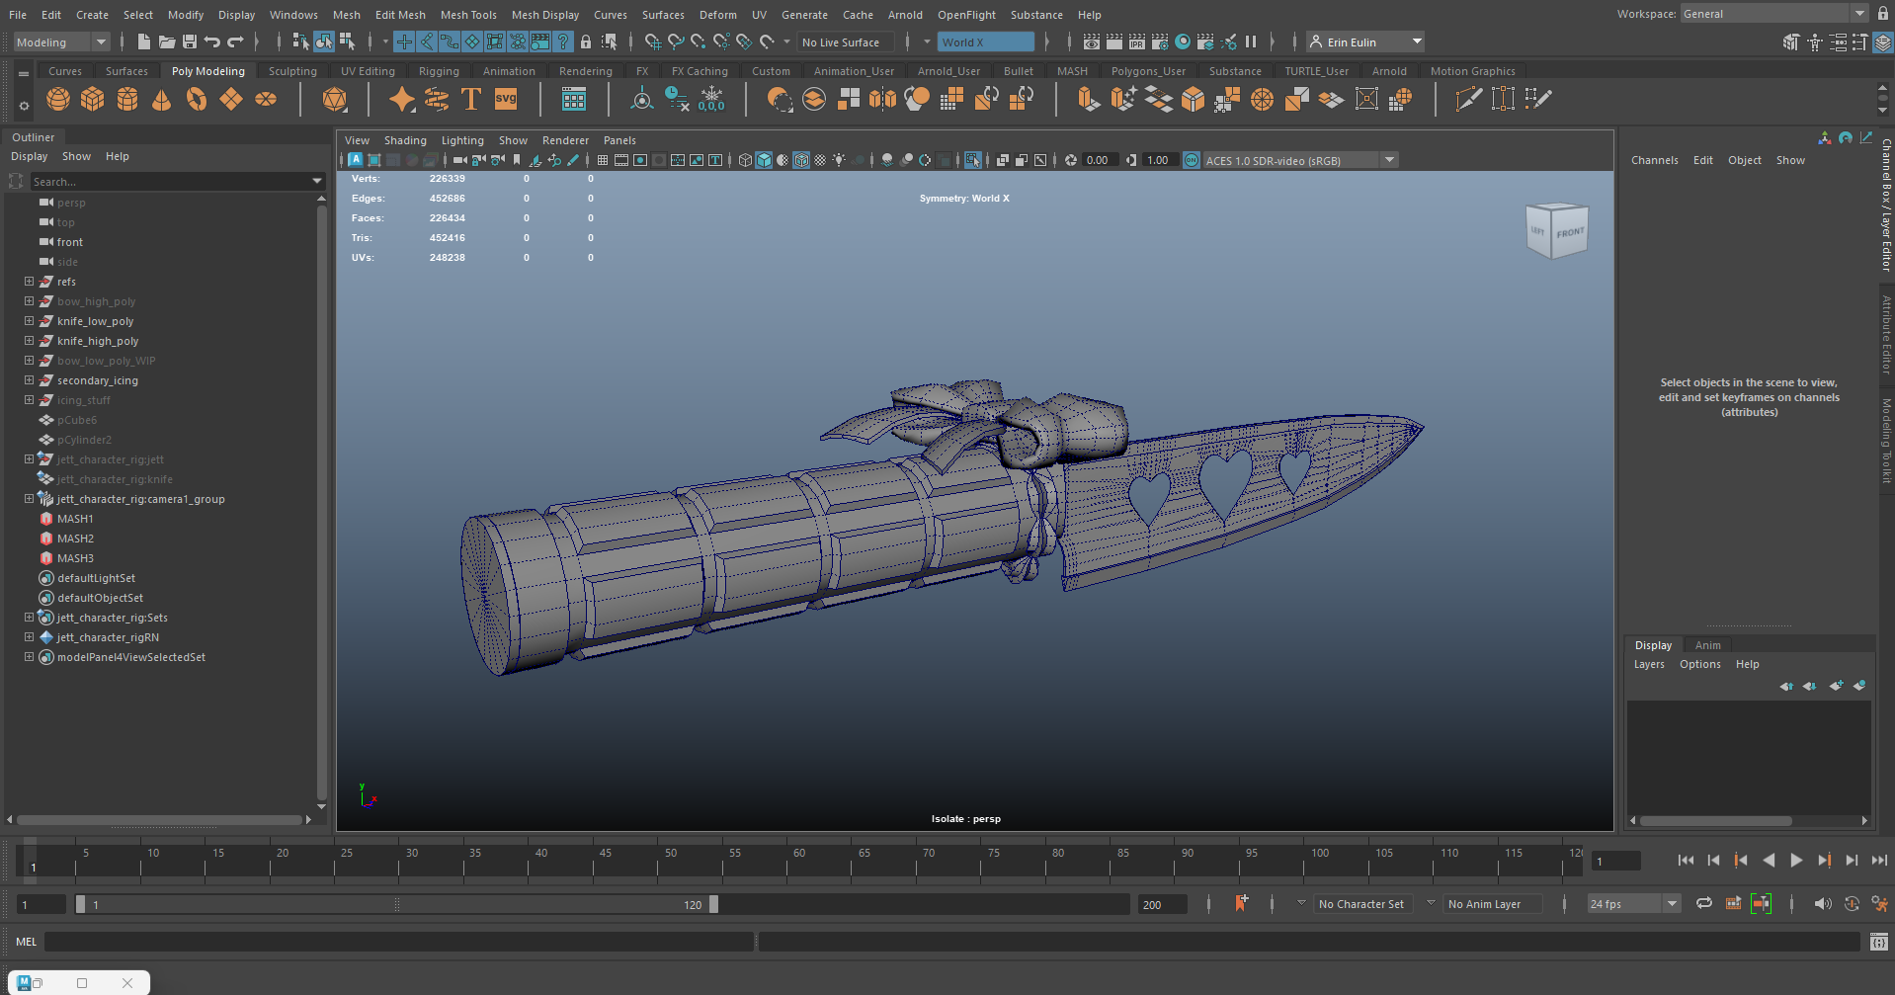Click the SVG import shelf icon
Image resolution: width=1895 pixels, height=995 pixels.
click(506, 100)
